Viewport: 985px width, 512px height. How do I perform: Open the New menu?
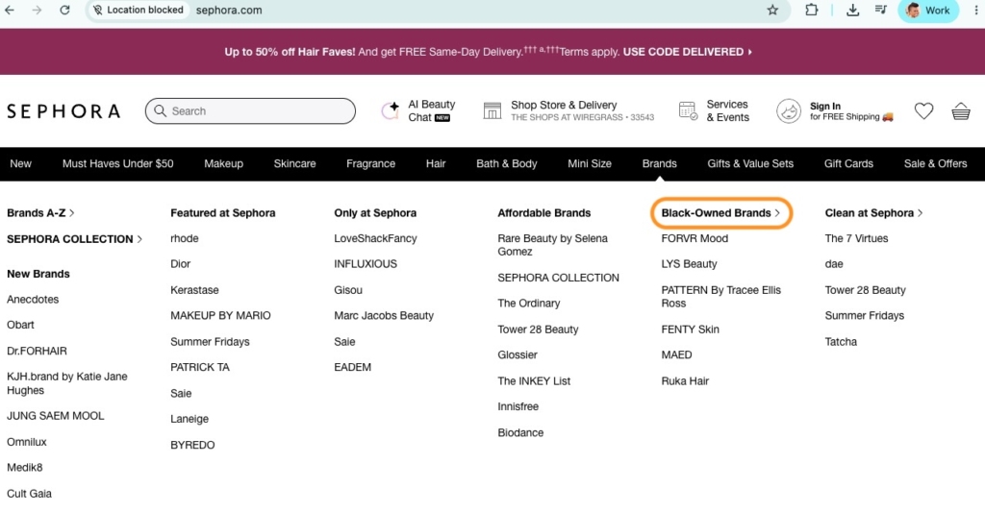coord(21,163)
